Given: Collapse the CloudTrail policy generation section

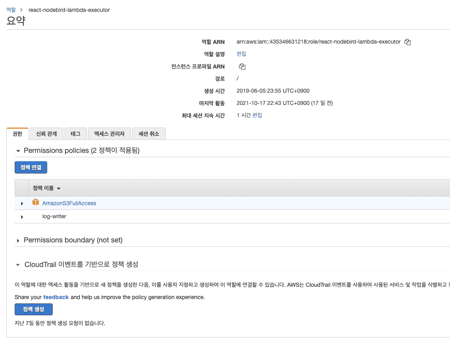Looking at the screenshot, I should click(18, 265).
